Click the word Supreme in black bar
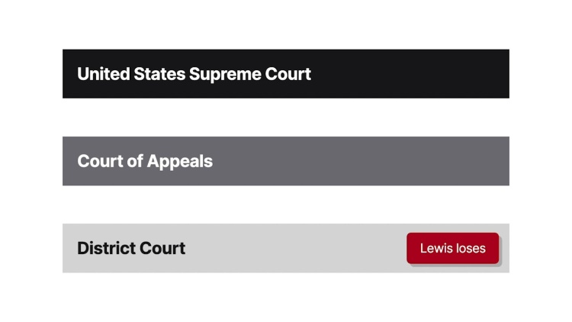 click(x=225, y=76)
